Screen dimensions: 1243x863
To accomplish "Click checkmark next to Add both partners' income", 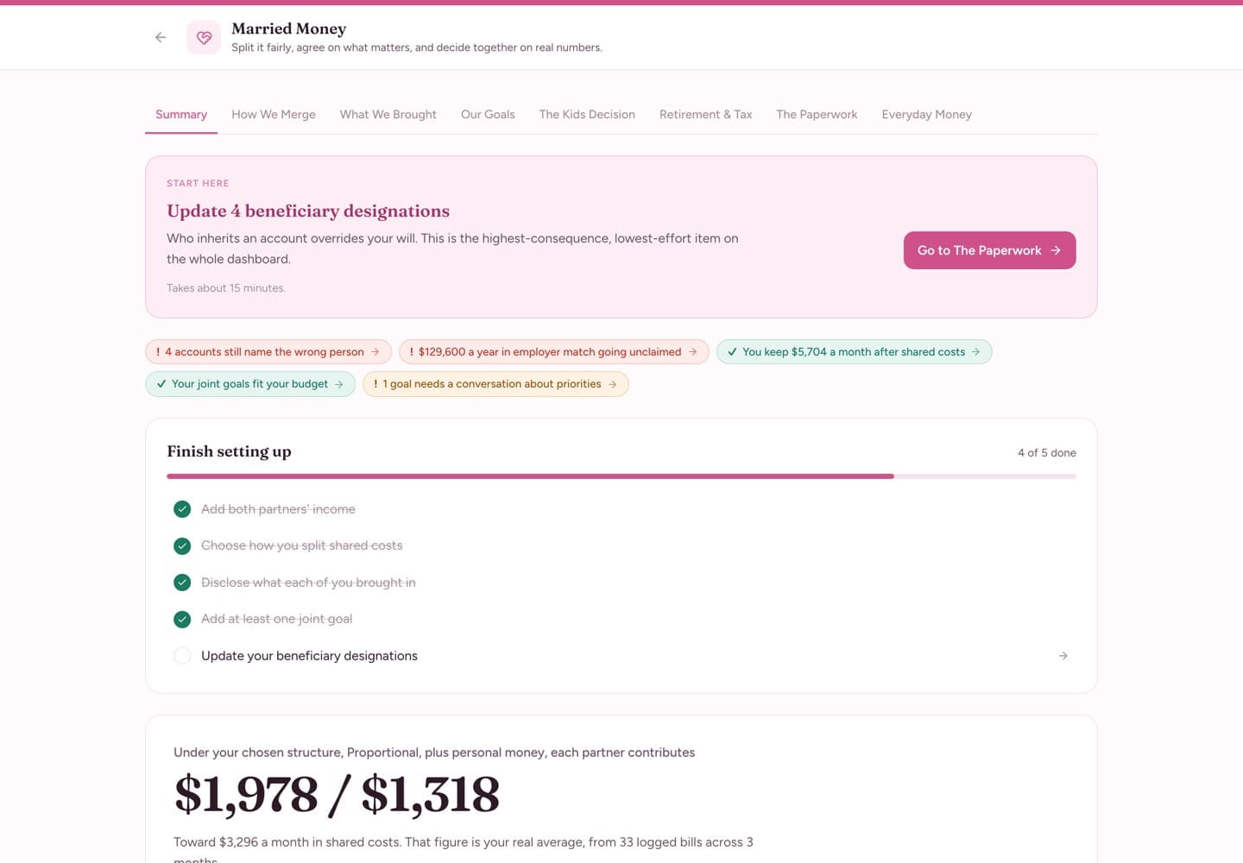I will (182, 509).
